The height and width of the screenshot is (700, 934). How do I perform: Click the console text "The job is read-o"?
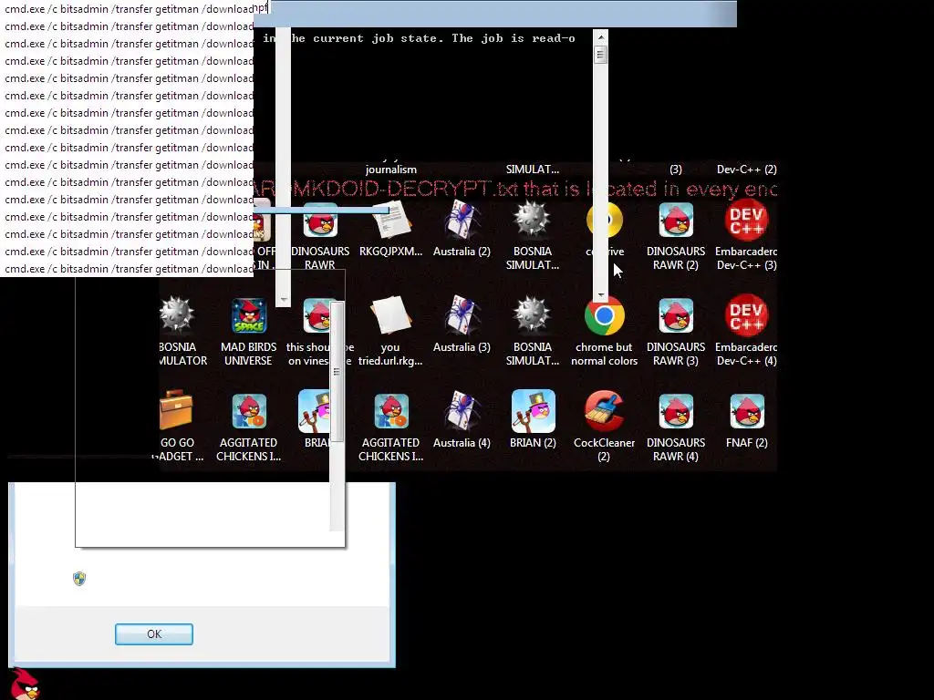513,38
